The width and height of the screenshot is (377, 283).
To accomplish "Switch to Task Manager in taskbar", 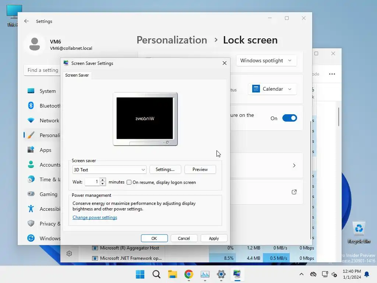I will [x=205, y=274].
